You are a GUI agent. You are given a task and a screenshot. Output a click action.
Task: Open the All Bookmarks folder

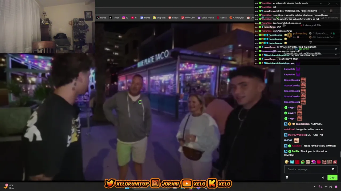[x=330, y=18]
